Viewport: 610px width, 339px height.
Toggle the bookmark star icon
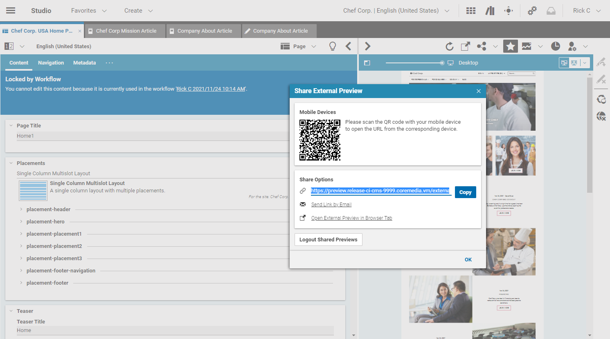(x=511, y=46)
